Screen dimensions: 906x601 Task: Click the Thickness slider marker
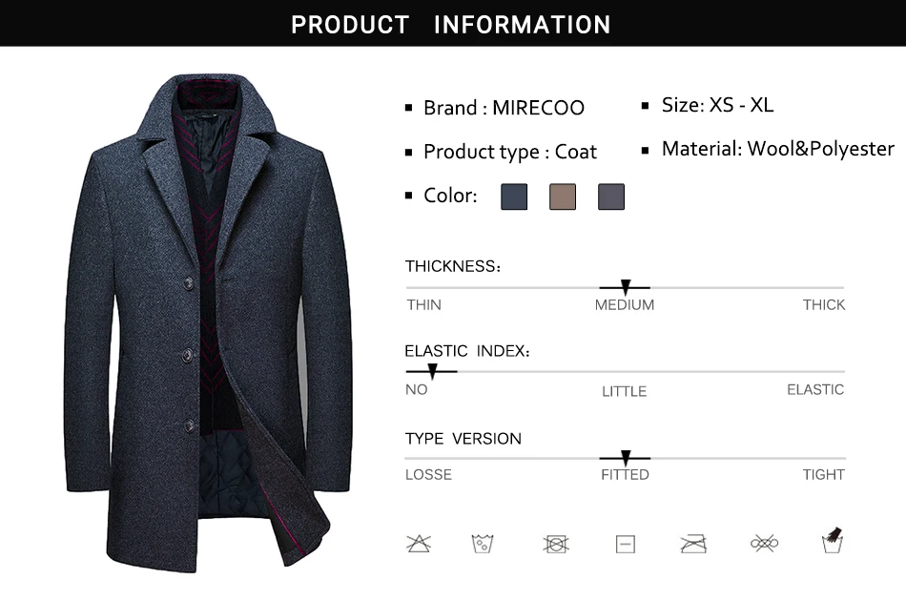click(x=626, y=286)
